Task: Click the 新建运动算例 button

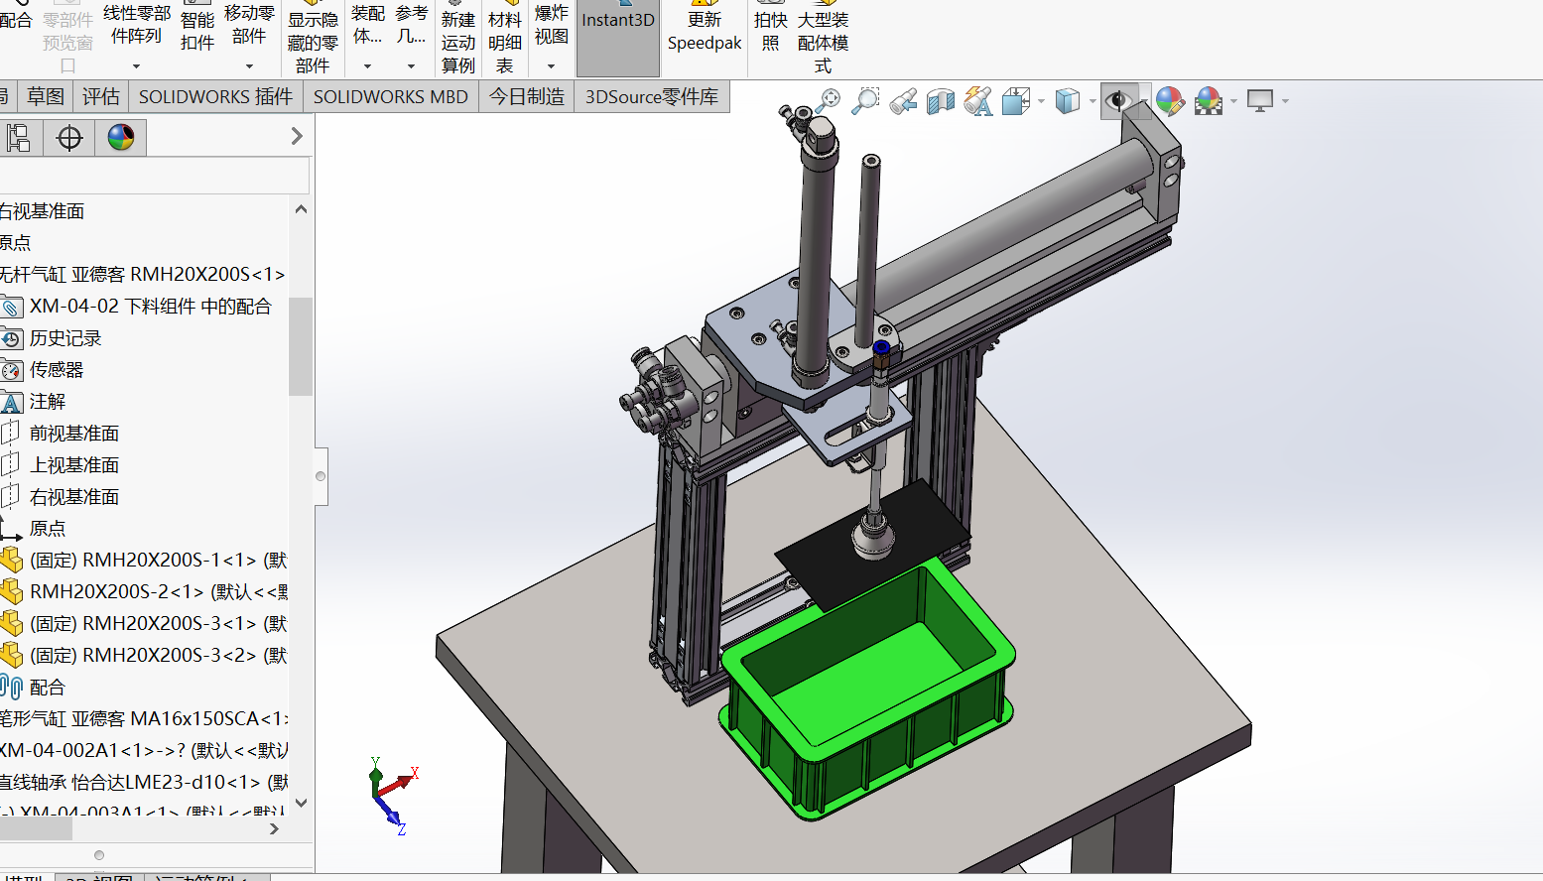Action: coord(458,38)
